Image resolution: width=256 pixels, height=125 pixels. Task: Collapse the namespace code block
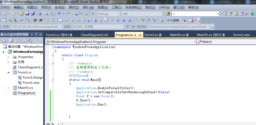point(53,47)
